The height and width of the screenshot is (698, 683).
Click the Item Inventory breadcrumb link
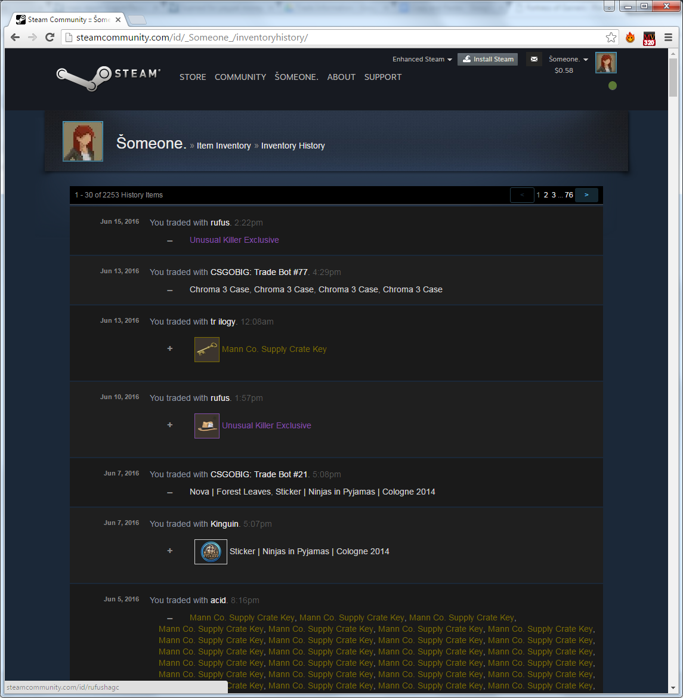pyautogui.click(x=224, y=146)
